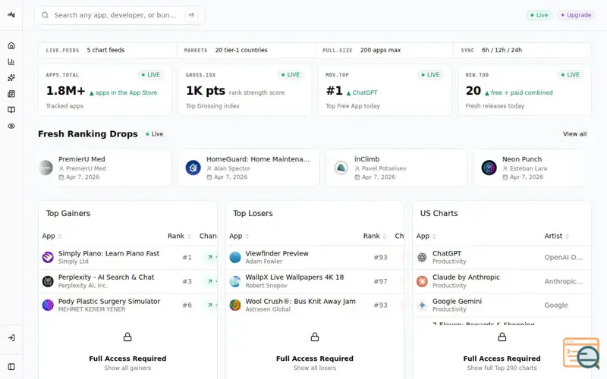
Task: Click the #97 rank cell for WallpX
Action: [x=380, y=281]
